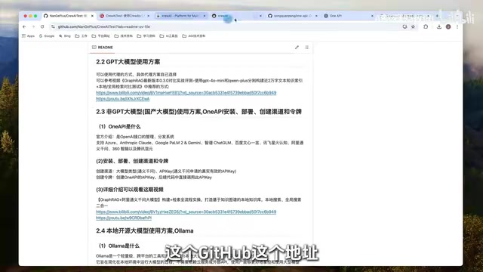Close the NanGePlus/CrewAITest tab
The height and width of the screenshot is (272, 483).
[92, 16]
